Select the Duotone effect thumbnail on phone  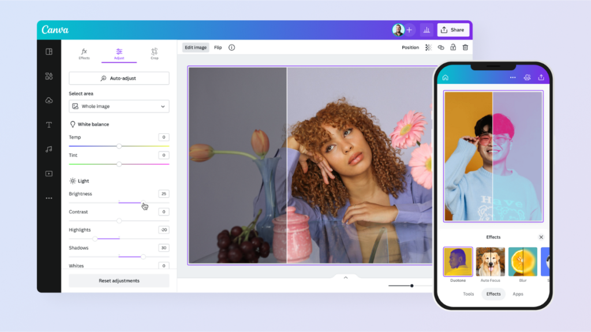(458, 261)
